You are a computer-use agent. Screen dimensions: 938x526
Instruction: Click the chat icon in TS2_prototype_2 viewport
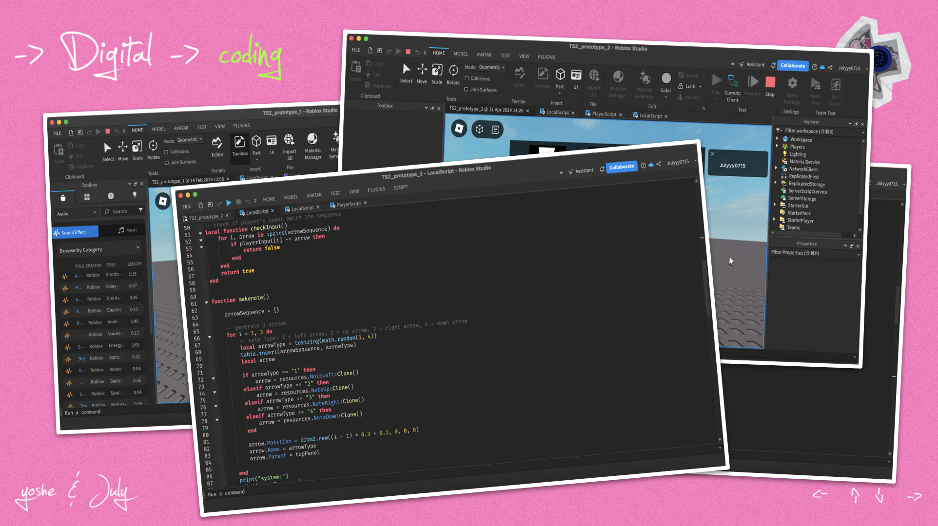click(495, 130)
